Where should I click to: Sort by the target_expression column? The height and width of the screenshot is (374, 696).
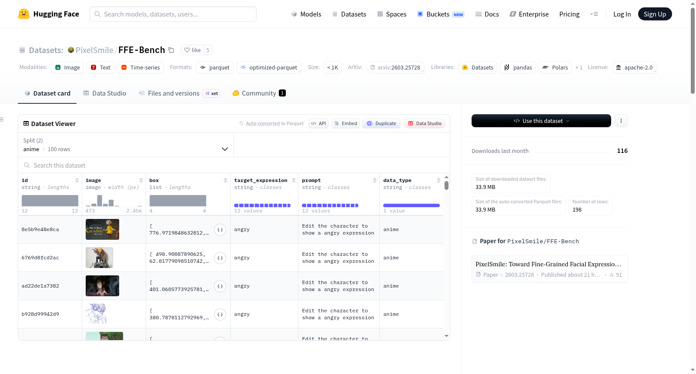pyautogui.click(x=294, y=180)
